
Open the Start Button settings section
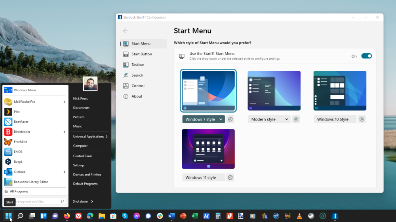(x=141, y=54)
